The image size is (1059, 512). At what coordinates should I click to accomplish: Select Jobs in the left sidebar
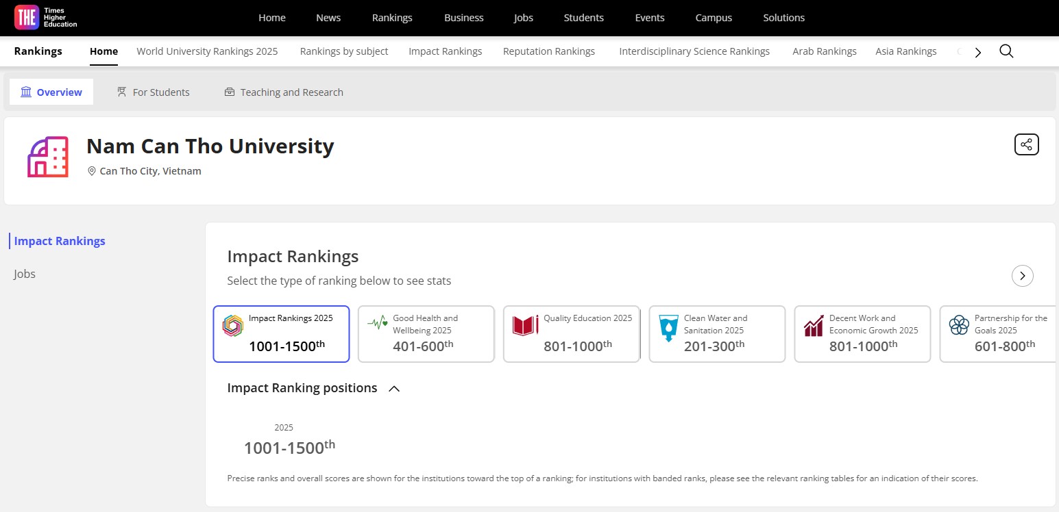click(25, 274)
